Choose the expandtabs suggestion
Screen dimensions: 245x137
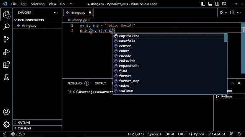(169, 66)
